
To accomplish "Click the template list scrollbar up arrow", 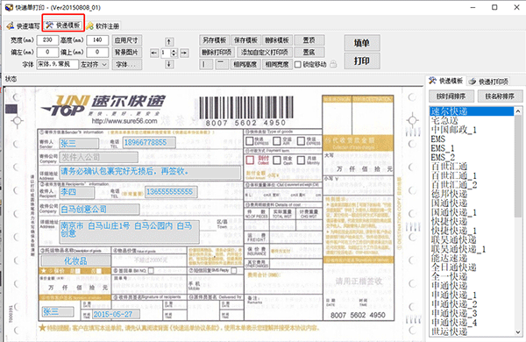I will [518, 111].
